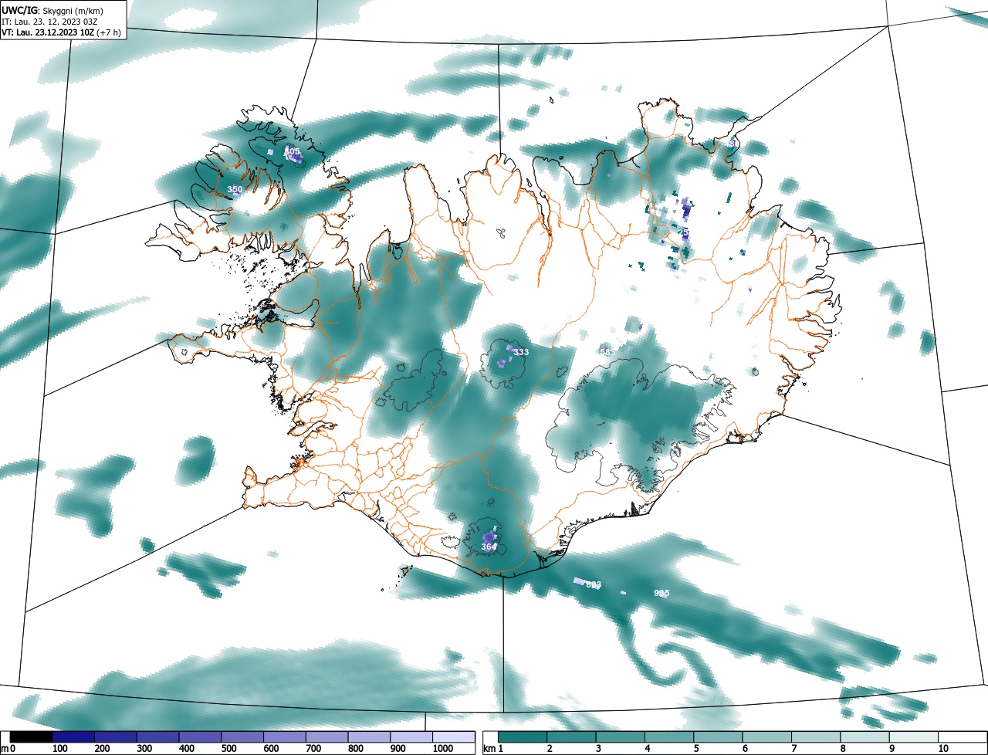The height and width of the screenshot is (755, 988).
Task: Click the 'VT: Lau. 23.12.2023 10Z (+7 h)' line
Action: [x=59, y=32]
